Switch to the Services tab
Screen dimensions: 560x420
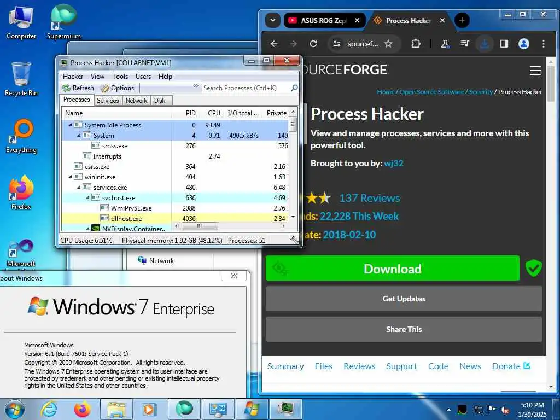click(108, 101)
